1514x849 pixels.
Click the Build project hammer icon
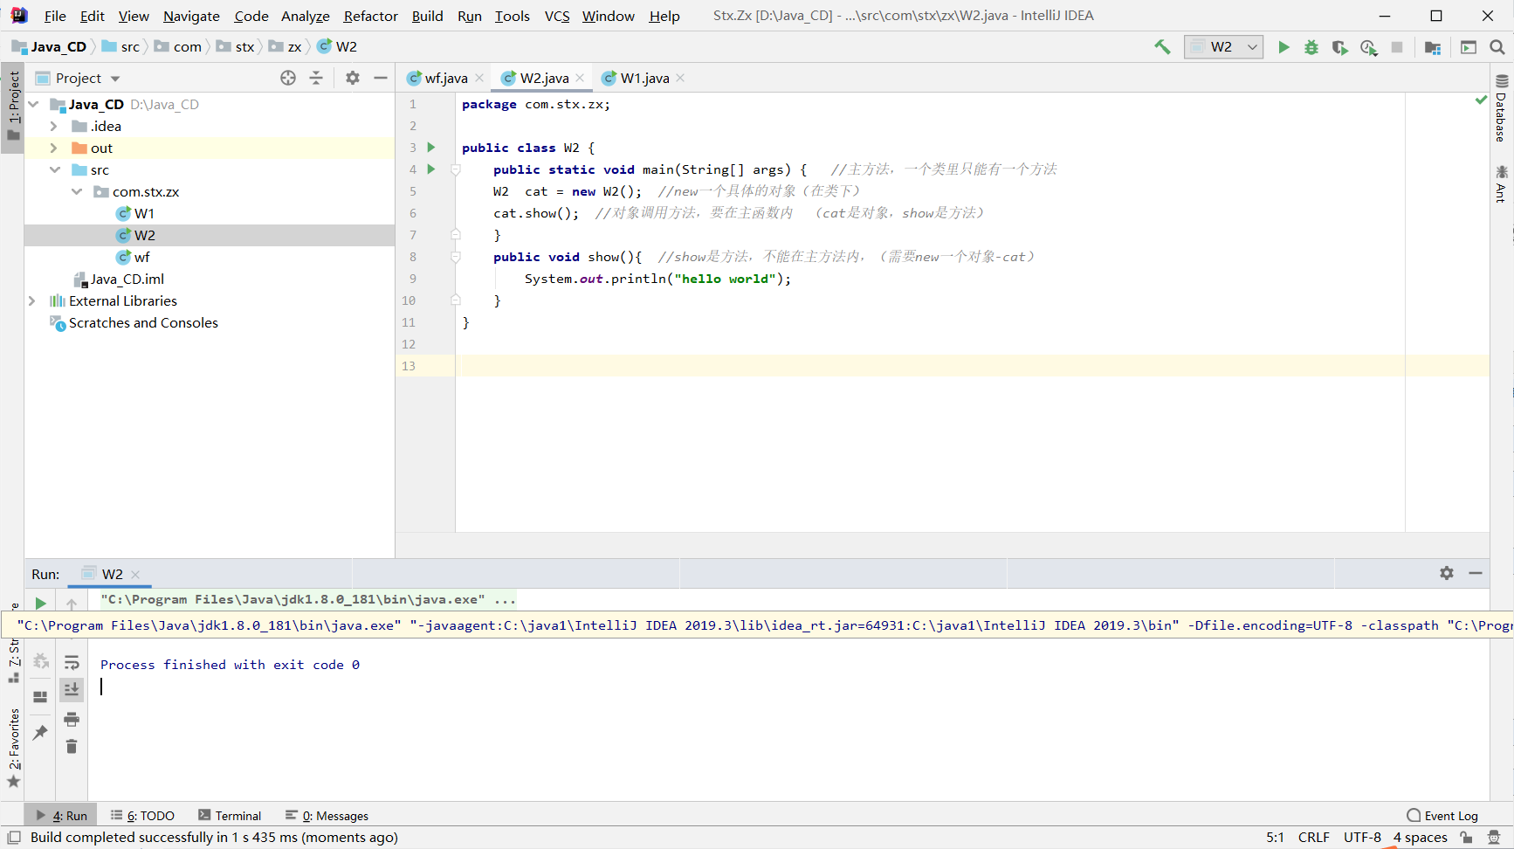[1162, 47]
